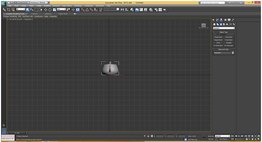Click the mr Area Omni button
Viewport: 262px width, 142px height.
point(218,46)
